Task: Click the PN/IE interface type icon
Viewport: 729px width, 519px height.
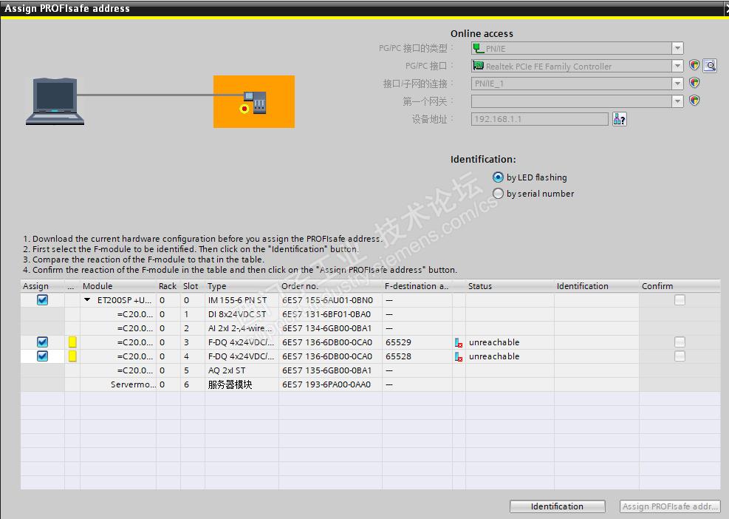Action: click(x=478, y=48)
